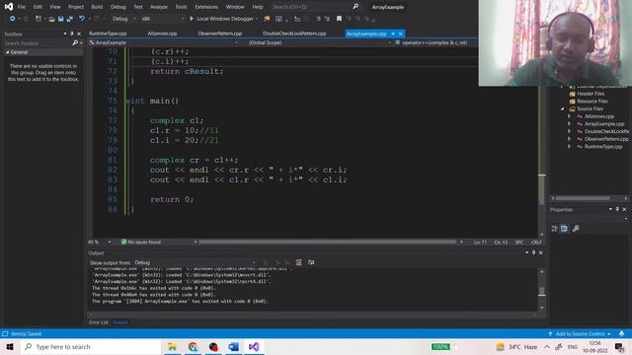The image size is (632, 355).
Task: Open the Build menu
Action: [97, 7]
